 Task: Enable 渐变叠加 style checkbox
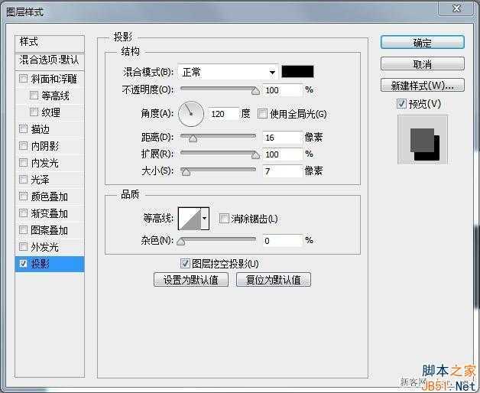tap(24, 213)
